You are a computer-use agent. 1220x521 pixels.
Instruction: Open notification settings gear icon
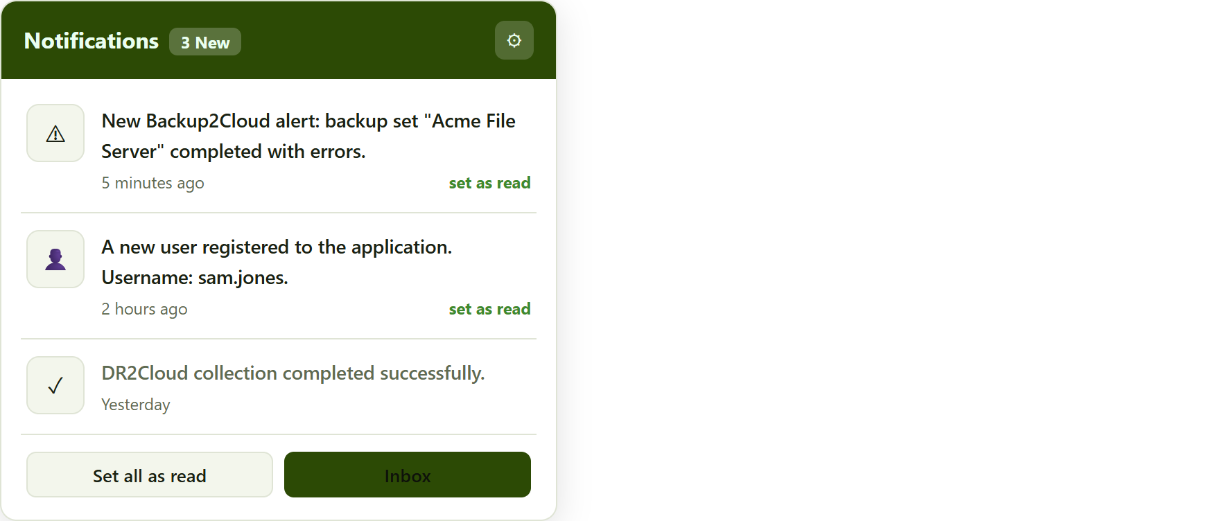[x=514, y=40]
